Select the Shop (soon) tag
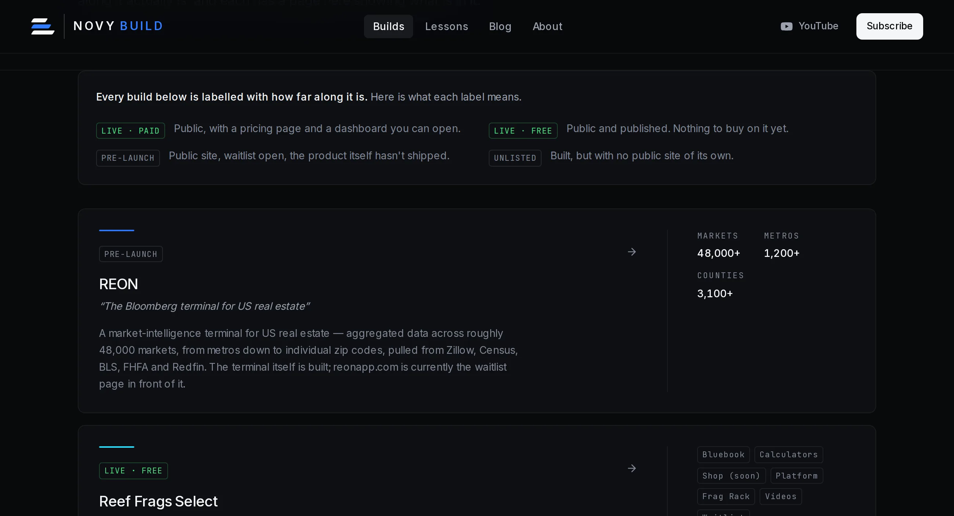 click(x=731, y=476)
